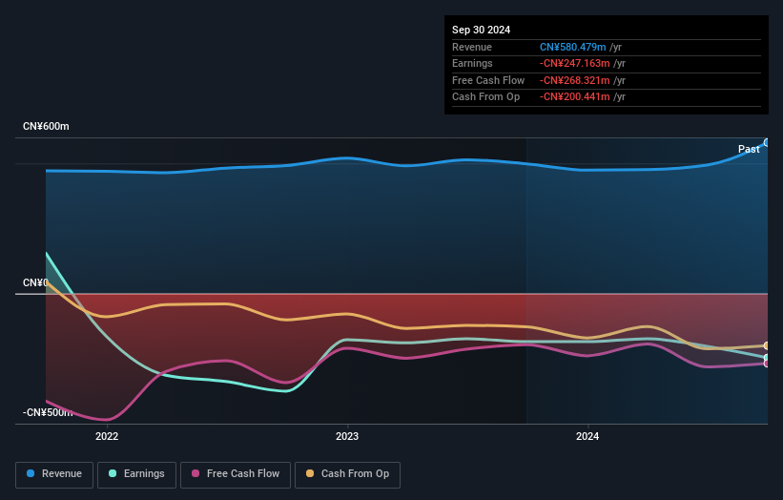Screen dimensions: 783x500
Task: Click the blue Revenue endpoint marker
Action: tap(767, 143)
